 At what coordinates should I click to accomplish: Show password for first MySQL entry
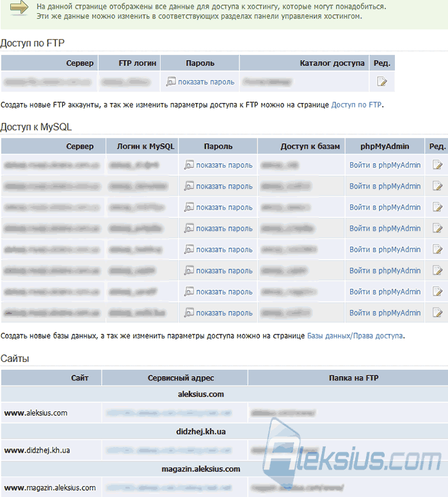click(224, 165)
